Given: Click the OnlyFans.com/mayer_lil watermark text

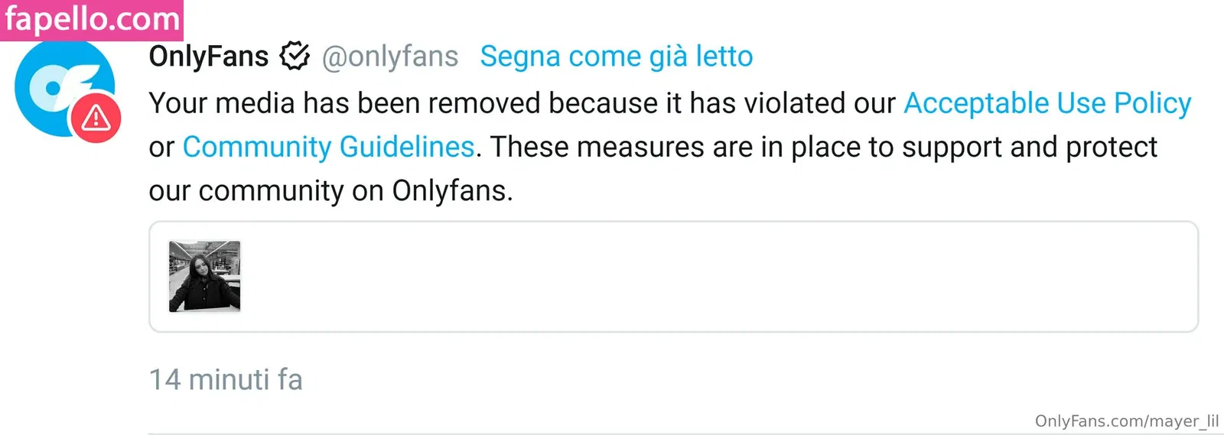Looking at the screenshot, I should pos(1126,421).
